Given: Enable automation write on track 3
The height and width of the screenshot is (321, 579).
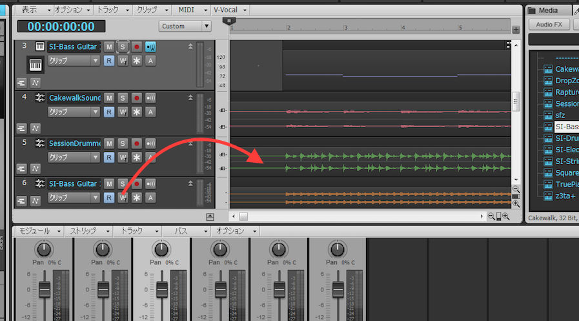Looking at the screenshot, I should (x=123, y=61).
